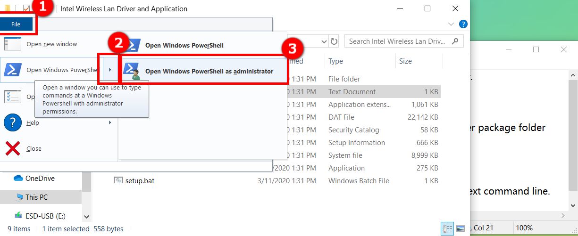Click the "22,142 KB" size value
Screen dimensions: 578x236
423,117
